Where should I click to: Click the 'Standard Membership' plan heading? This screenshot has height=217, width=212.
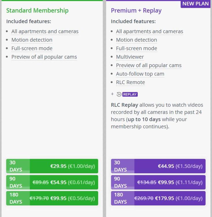pos(37,11)
